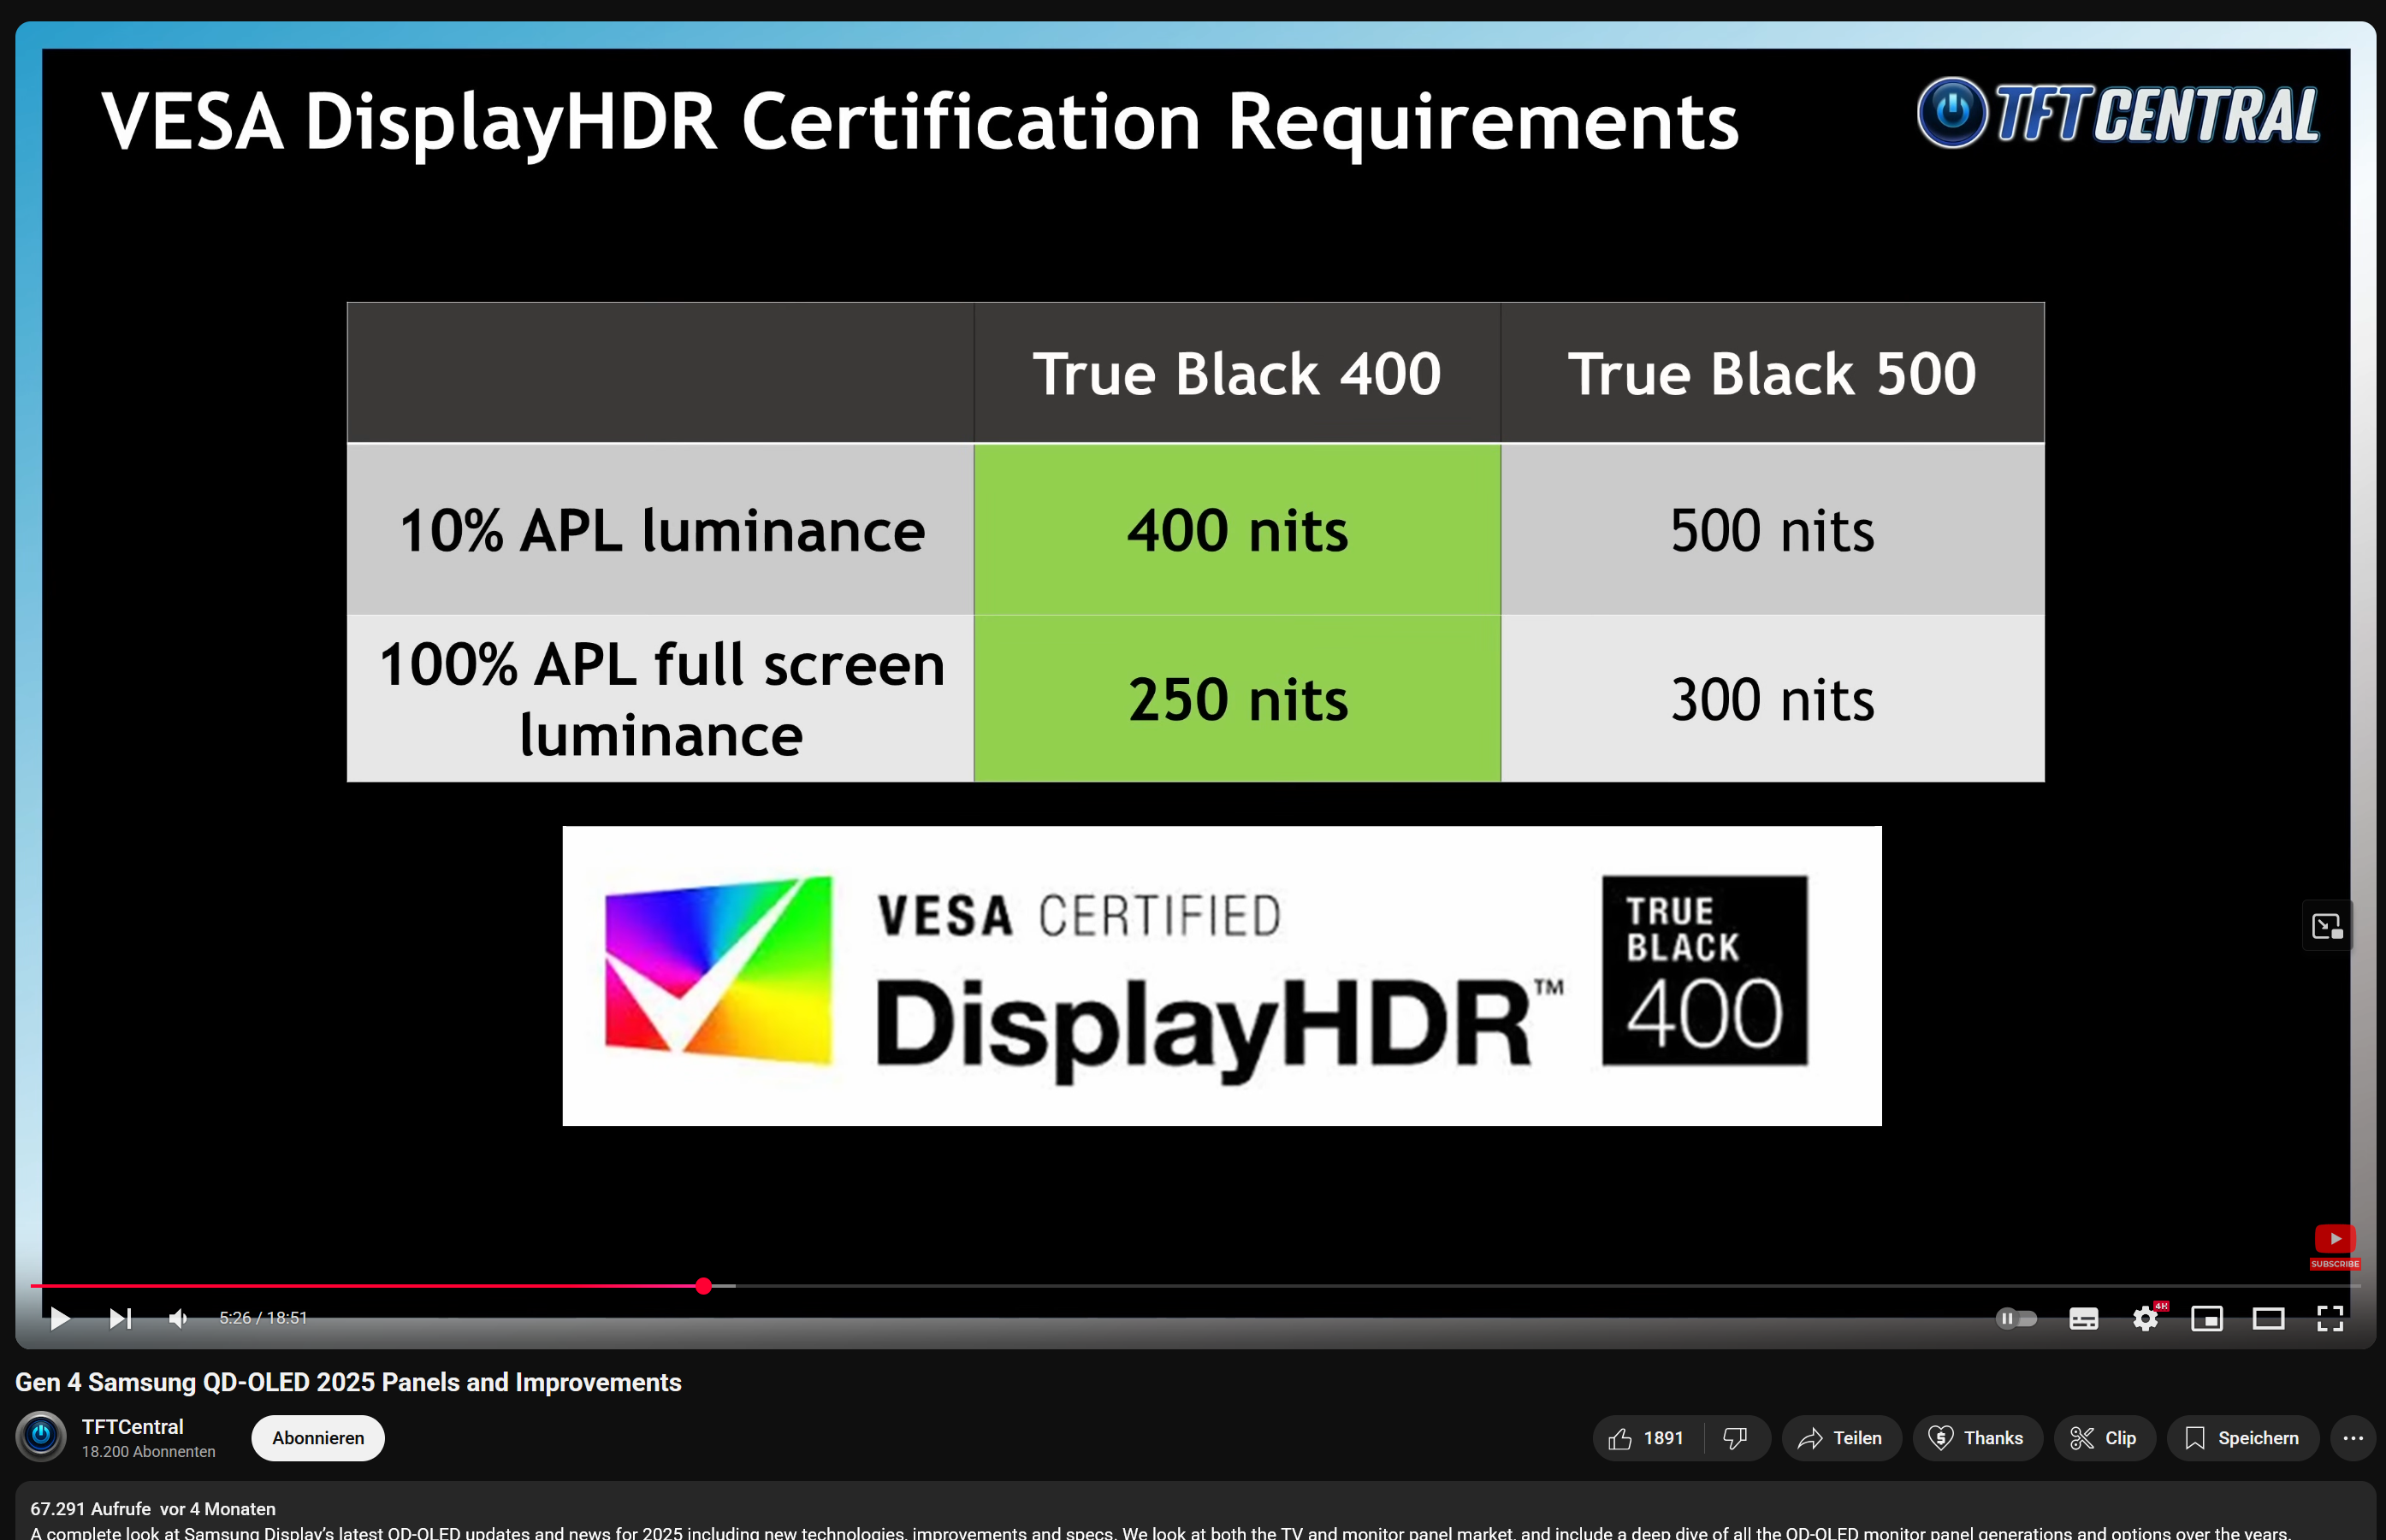Open more actions three-dot menu
Screen dimensions: 2386x1540
(x=2353, y=1438)
